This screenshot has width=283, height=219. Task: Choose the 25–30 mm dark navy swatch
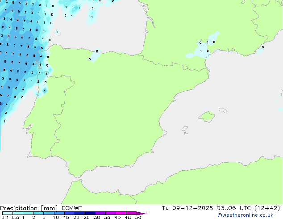pyautogui.click(x=90, y=213)
